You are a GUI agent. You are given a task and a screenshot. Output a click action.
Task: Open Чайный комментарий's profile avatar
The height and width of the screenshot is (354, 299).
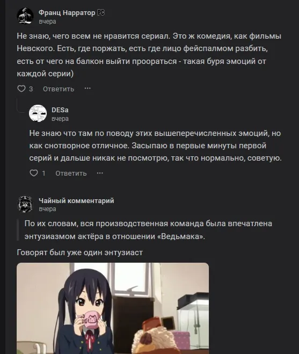pos(25,204)
